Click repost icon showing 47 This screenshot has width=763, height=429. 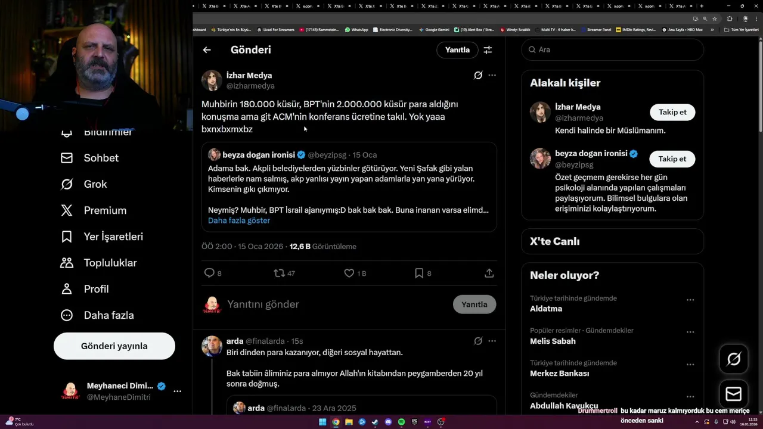(x=279, y=273)
